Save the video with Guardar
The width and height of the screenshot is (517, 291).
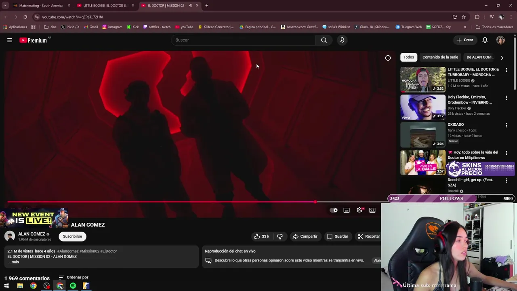337,236
